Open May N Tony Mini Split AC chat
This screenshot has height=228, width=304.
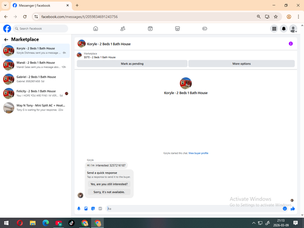click(x=36, y=108)
